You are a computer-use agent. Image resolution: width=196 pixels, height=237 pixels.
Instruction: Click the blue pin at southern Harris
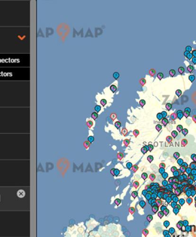pyautogui.click(x=98, y=109)
